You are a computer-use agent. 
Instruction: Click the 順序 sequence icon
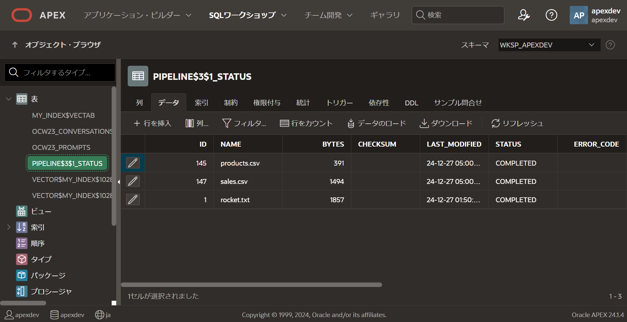pyautogui.click(x=22, y=243)
